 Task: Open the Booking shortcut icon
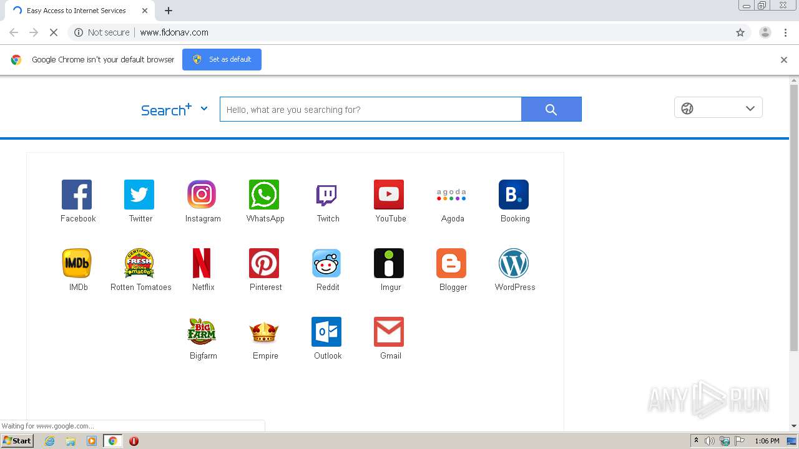point(514,195)
